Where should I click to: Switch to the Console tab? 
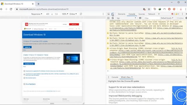tap(132, 14)
